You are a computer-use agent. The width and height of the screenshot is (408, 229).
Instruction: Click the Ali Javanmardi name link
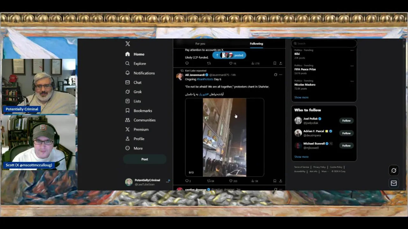pyautogui.click(x=195, y=75)
